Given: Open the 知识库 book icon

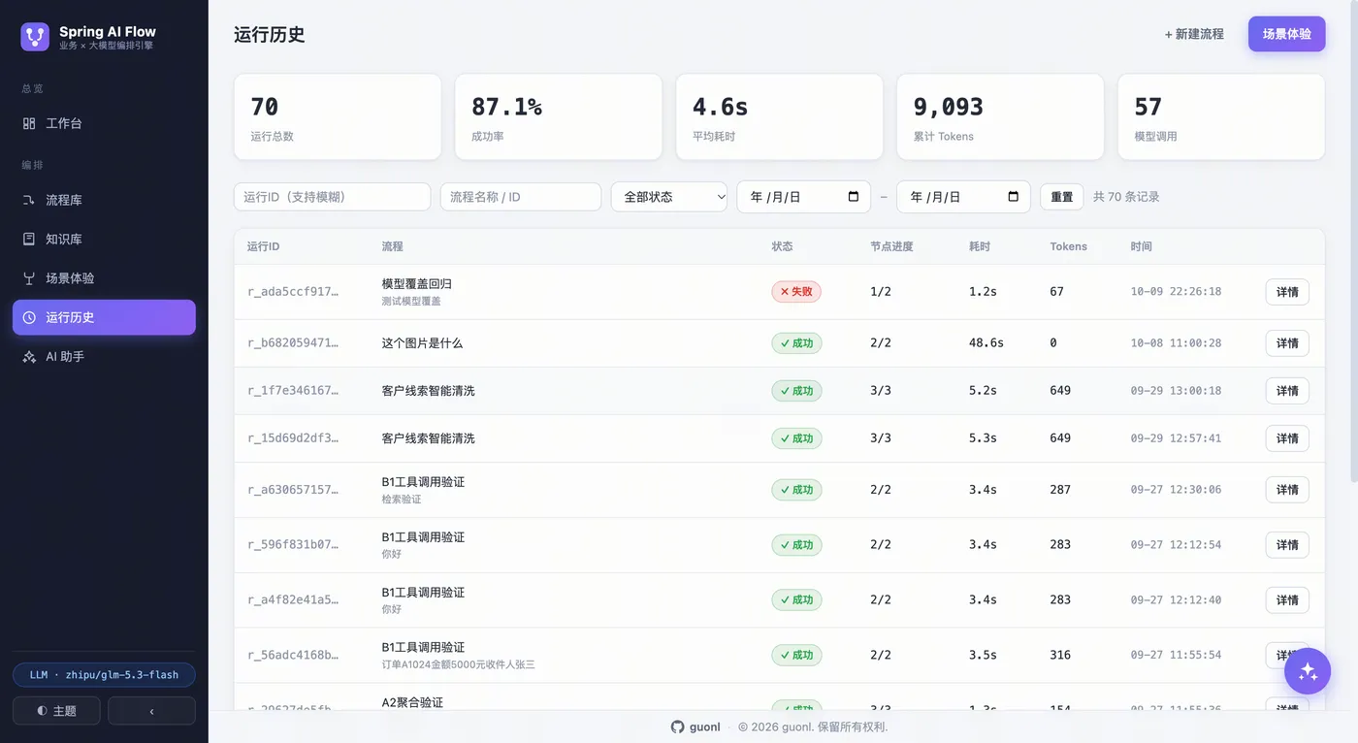Looking at the screenshot, I should point(29,239).
